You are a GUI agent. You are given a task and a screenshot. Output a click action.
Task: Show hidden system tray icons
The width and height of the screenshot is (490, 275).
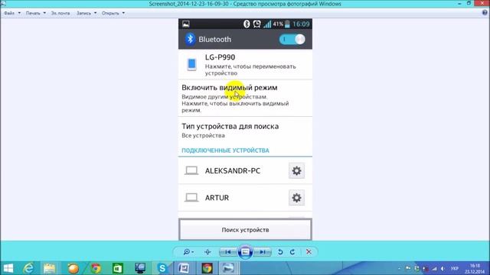click(x=399, y=268)
